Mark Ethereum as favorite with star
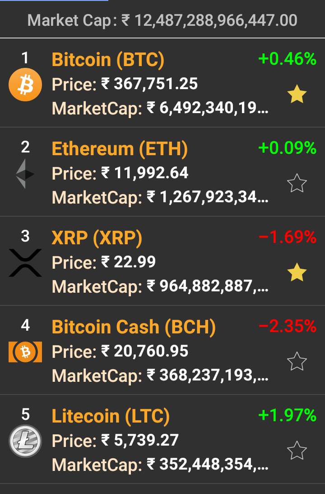This screenshot has height=494, width=325. (x=297, y=184)
